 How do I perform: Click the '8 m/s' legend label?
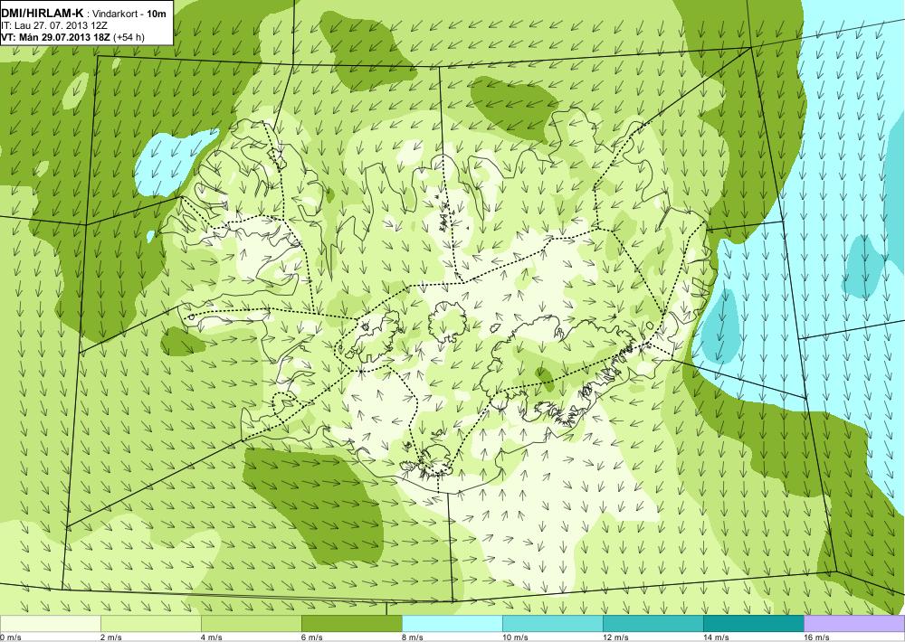413,637
